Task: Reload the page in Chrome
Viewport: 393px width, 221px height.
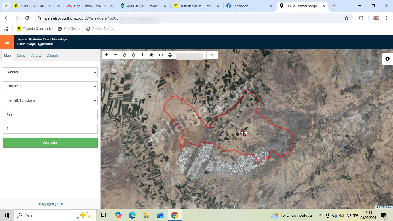Action: (27, 18)
